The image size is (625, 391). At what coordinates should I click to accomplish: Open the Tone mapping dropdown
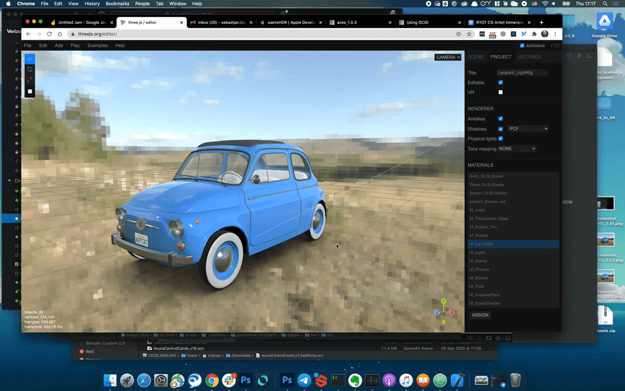[517, 148]
